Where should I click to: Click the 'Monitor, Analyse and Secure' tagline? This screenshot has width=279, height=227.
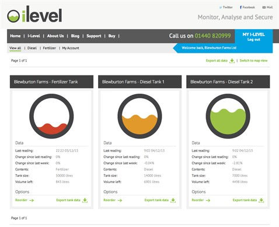(x=235, y=17)
